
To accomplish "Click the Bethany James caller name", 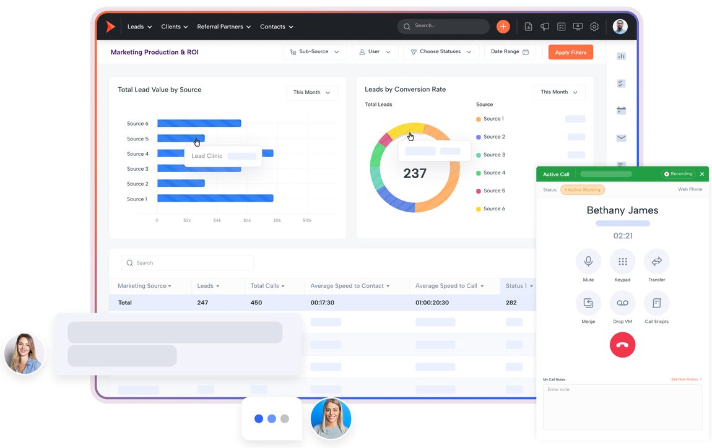I will [622, 210].
